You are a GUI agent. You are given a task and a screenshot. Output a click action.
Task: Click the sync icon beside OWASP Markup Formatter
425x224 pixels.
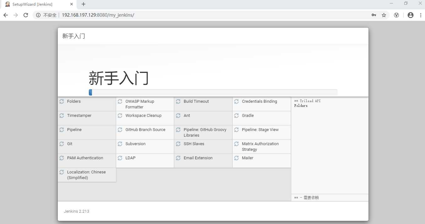[x=120, y=101]
